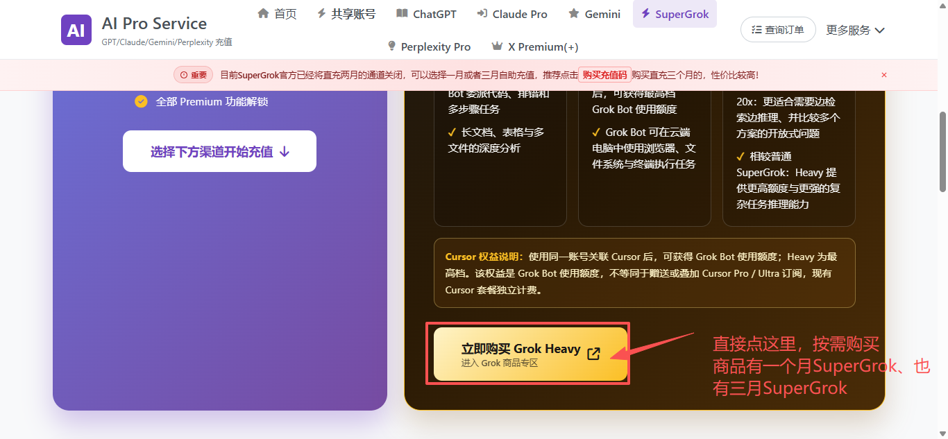Go to the 共享账号 section
The image size is (948, 439).
click(x=346, y=14)
